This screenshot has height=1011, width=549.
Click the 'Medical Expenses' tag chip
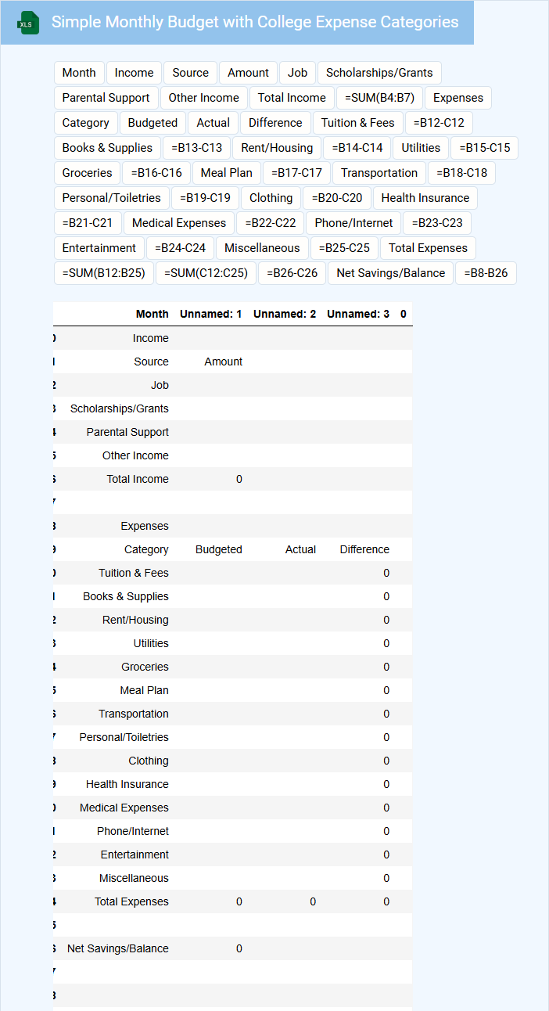pos(179,223)
